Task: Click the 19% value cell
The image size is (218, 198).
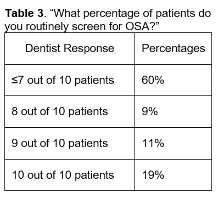Action: tap(173, 175)
